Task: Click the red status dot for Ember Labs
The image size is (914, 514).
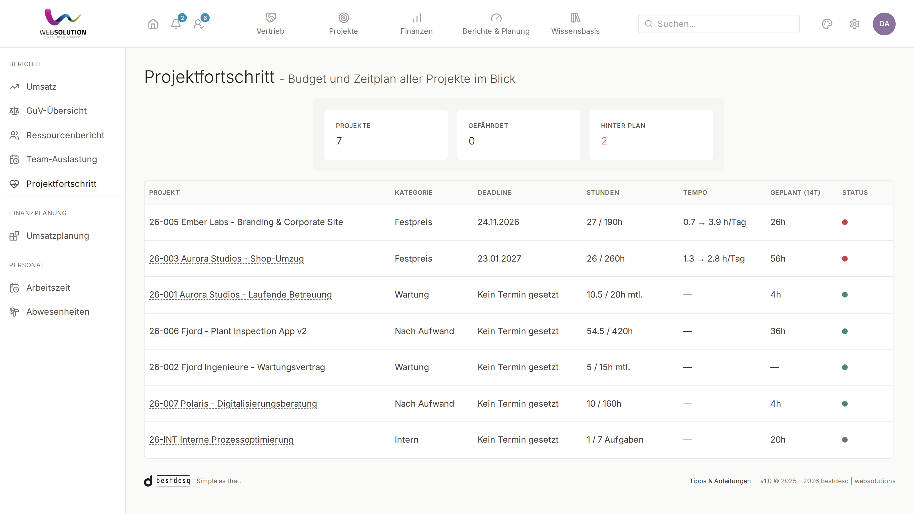Action: 845,222
